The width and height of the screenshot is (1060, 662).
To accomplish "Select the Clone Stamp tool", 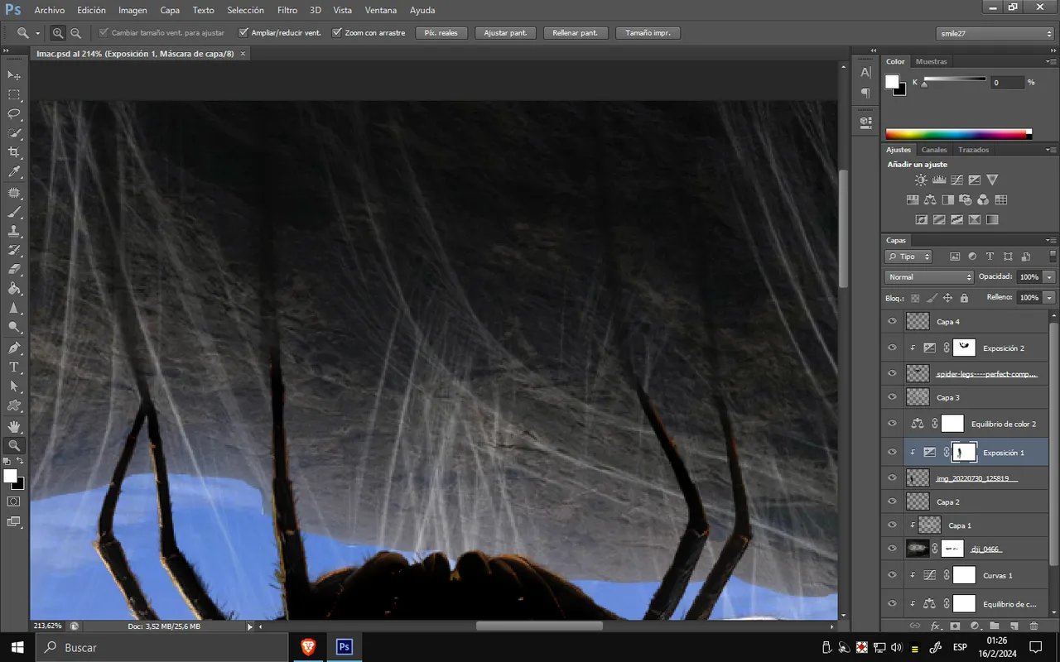I will point(14,231).
